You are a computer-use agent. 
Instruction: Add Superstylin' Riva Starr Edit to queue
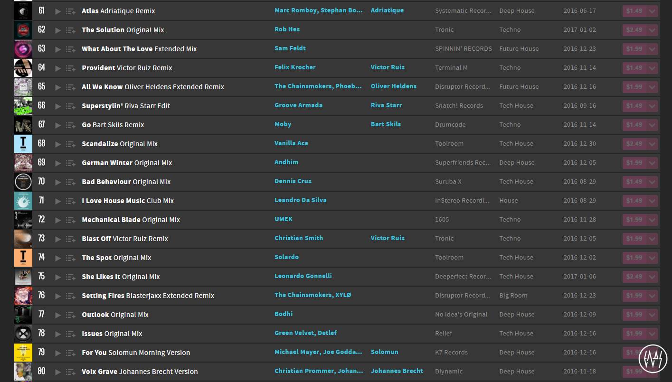pyautogui.click(x=71, y=106)
